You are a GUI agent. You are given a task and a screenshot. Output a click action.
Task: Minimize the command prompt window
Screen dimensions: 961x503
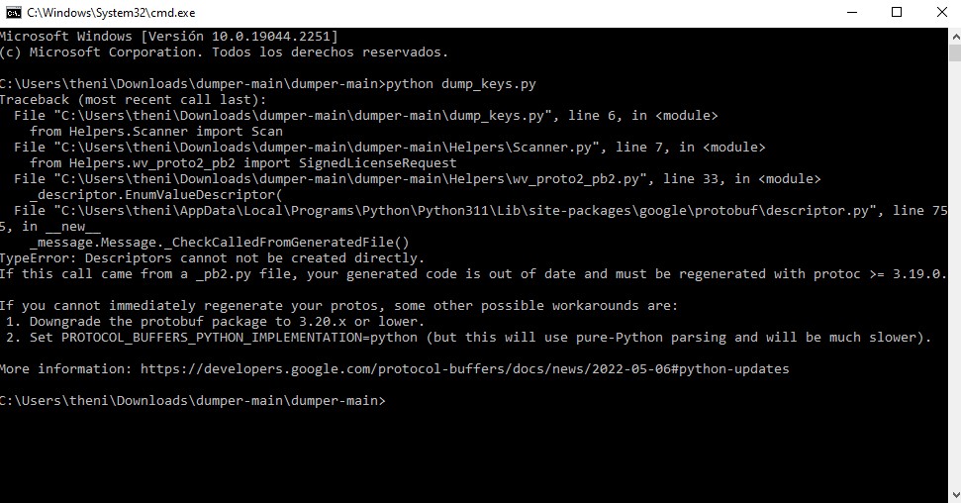[853, 12]
